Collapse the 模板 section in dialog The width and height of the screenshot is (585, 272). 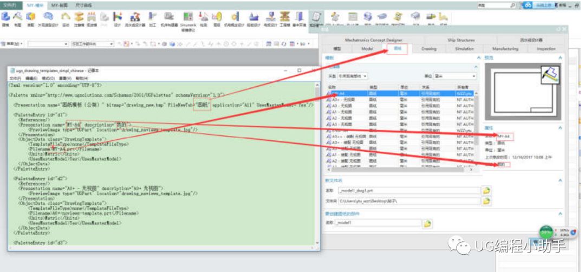click(x=479, y=58)
